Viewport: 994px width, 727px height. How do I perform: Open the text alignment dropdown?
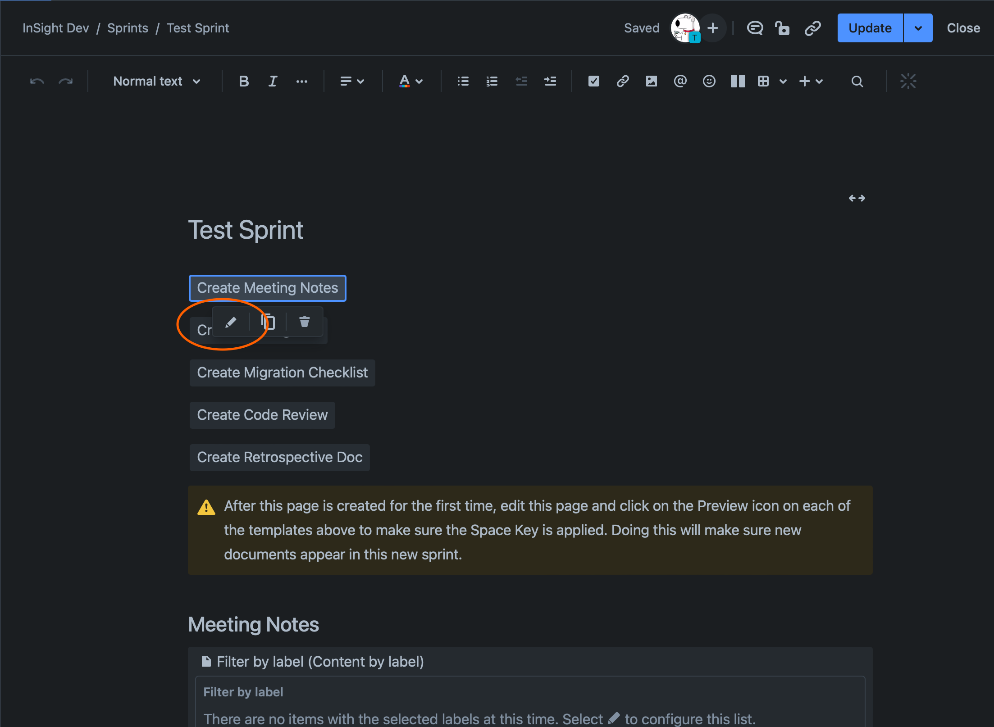(x=352, y=82)
